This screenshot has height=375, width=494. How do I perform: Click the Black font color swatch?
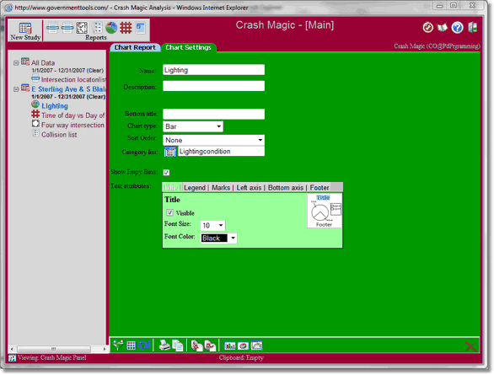click(x=214, y=238)
